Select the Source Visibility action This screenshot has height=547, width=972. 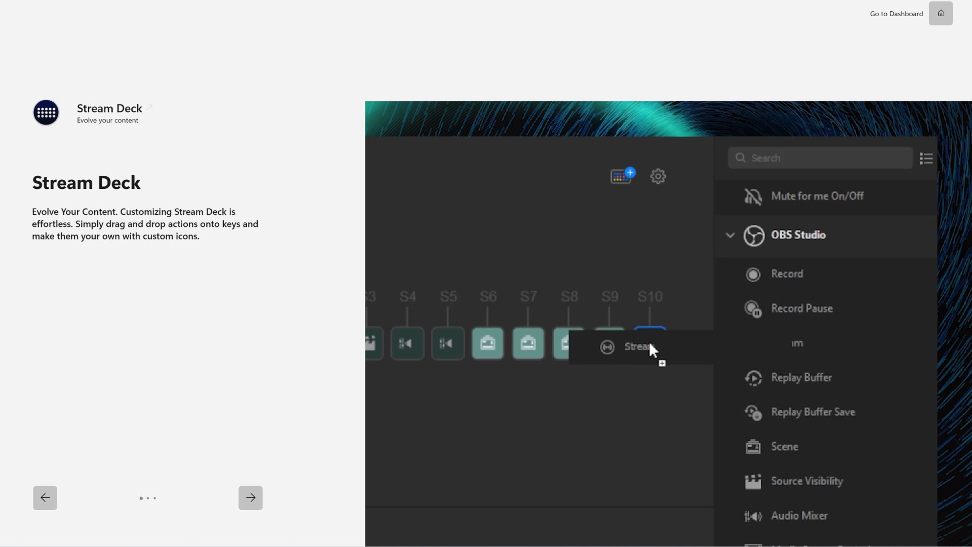pos(806,481)
